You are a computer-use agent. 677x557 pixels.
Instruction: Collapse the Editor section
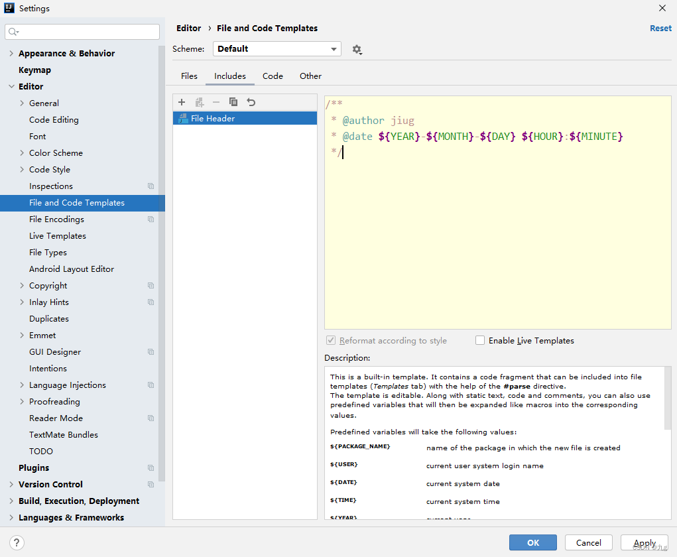point(11,86)
